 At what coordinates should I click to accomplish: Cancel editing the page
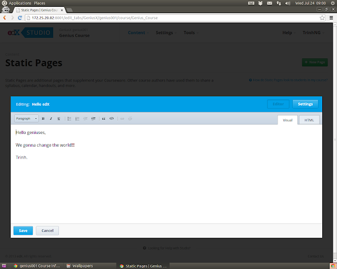coord(47,231)
